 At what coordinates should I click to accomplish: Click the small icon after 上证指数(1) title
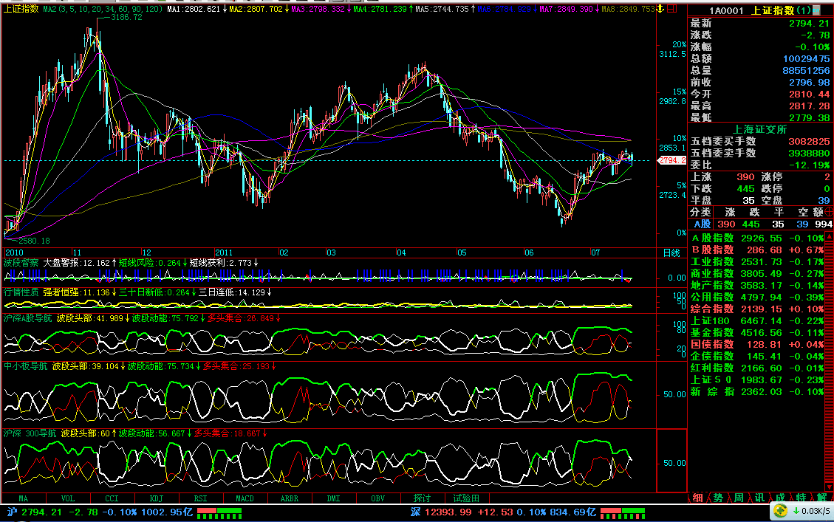(819, 10)
